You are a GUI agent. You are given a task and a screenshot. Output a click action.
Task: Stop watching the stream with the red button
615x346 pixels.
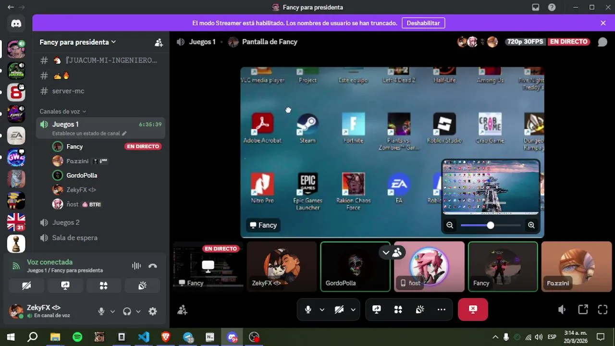(473, 310)
